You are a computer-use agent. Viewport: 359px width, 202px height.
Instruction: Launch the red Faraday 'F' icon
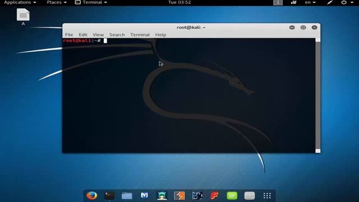click(214, 196)
